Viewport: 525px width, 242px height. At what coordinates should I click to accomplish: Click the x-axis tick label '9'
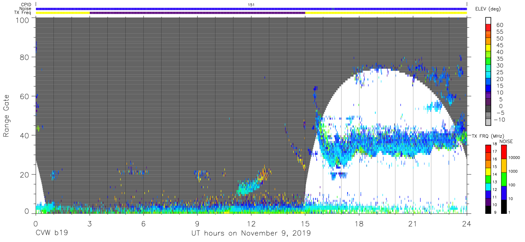(x=198, y=223)
